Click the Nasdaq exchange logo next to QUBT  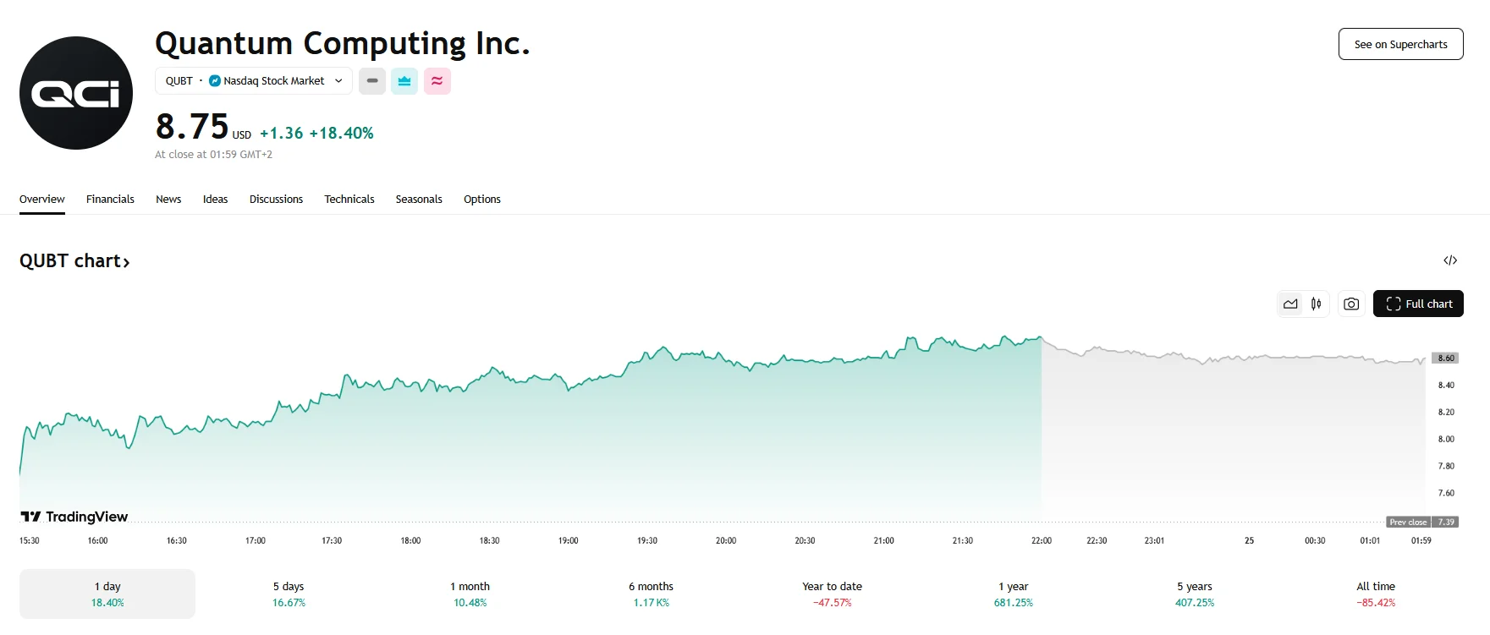point(215,80)
